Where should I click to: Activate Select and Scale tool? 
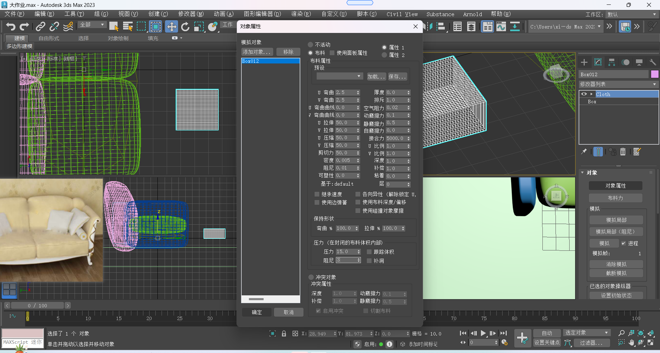click(199, 26)
